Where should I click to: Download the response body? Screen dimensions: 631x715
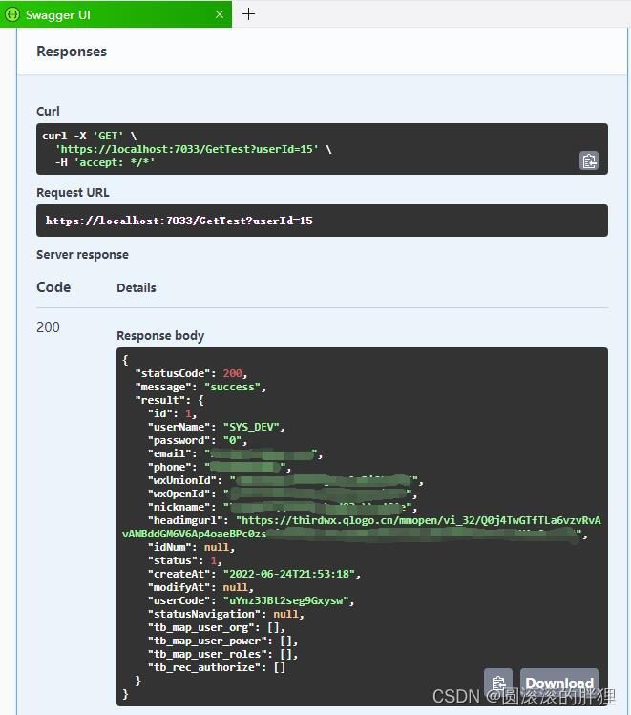pos(559,683)
